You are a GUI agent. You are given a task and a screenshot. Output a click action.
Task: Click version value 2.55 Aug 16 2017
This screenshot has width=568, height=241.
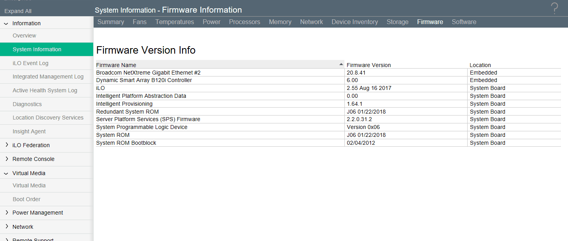pyautogui.click(x=369, y=88)
